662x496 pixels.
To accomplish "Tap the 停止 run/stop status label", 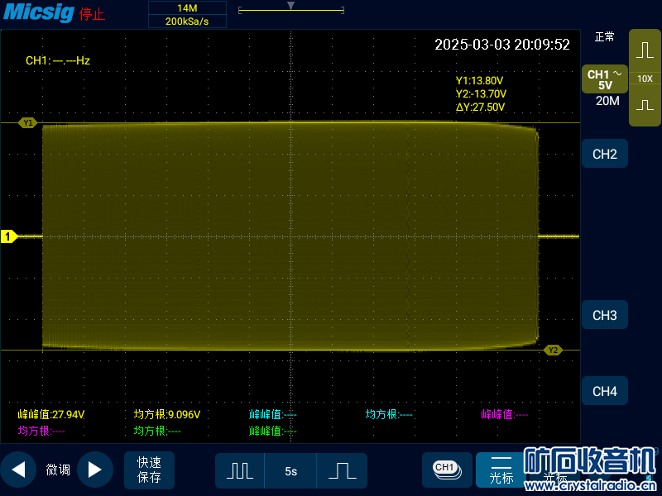I will click(92, 15).
